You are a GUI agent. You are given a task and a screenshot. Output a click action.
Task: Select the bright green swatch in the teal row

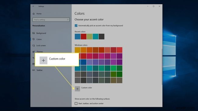(x=114, y=68)
